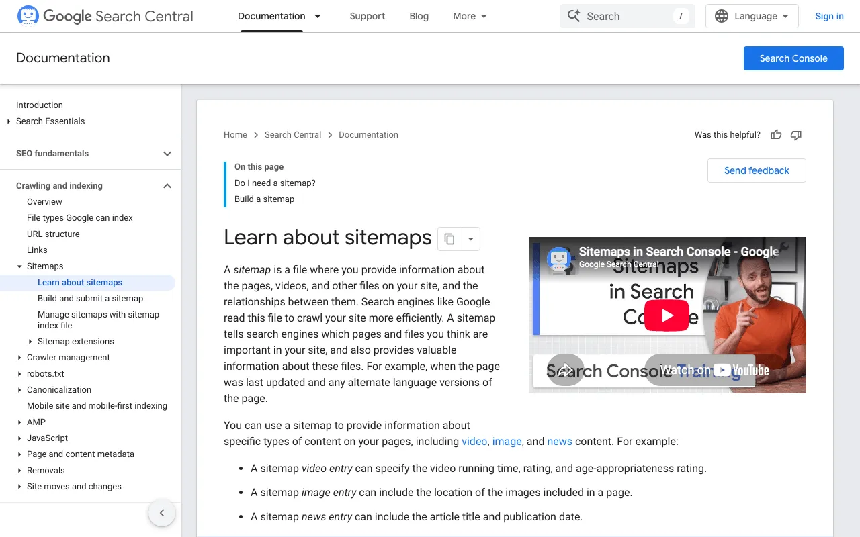The image size is (860, 537).
Task: Click the globe Language selector
Action: [752, 16]
